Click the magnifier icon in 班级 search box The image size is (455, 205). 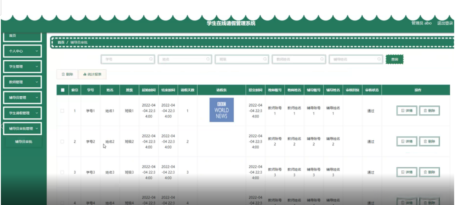tap(265, 59)
